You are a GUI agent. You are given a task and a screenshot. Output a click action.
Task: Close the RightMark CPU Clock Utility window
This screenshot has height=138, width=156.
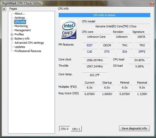pos(152,4)
